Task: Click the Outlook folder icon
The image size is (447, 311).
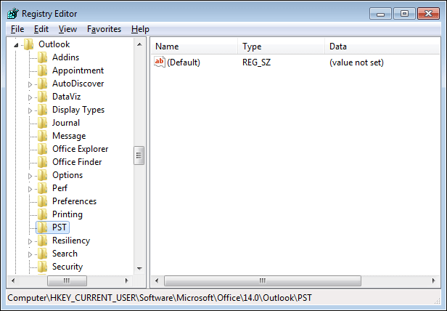Action: click(29, 44)
